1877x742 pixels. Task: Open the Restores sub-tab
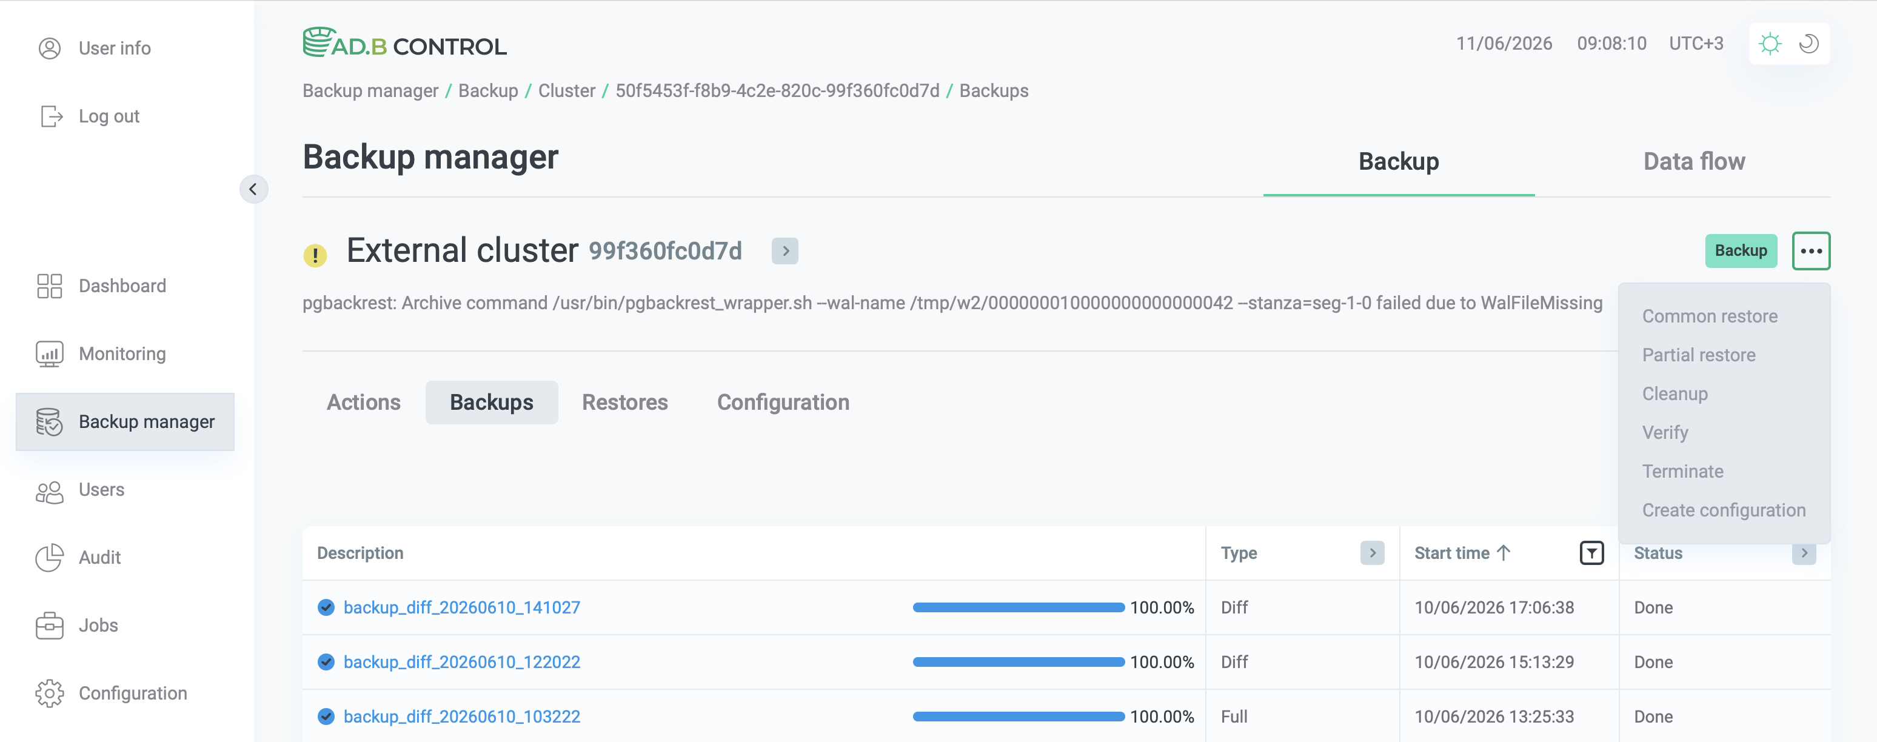[x=624, y=403]
